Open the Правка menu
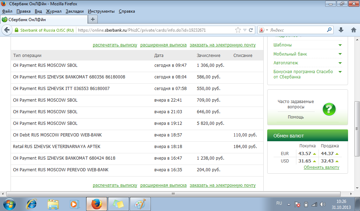 (x=24, y=11)
